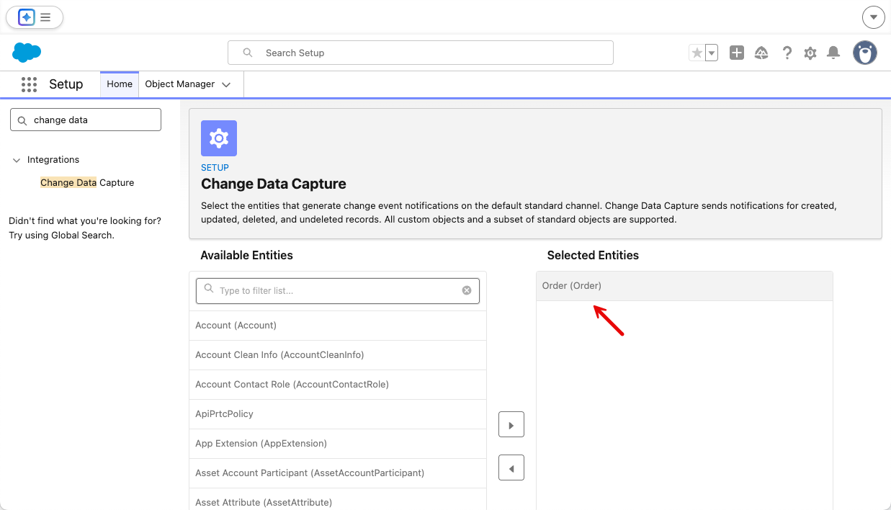Open Global Actions with the plus icon
Image resolution: width=891 pixels, height=510 pixels.
(736, 52)
